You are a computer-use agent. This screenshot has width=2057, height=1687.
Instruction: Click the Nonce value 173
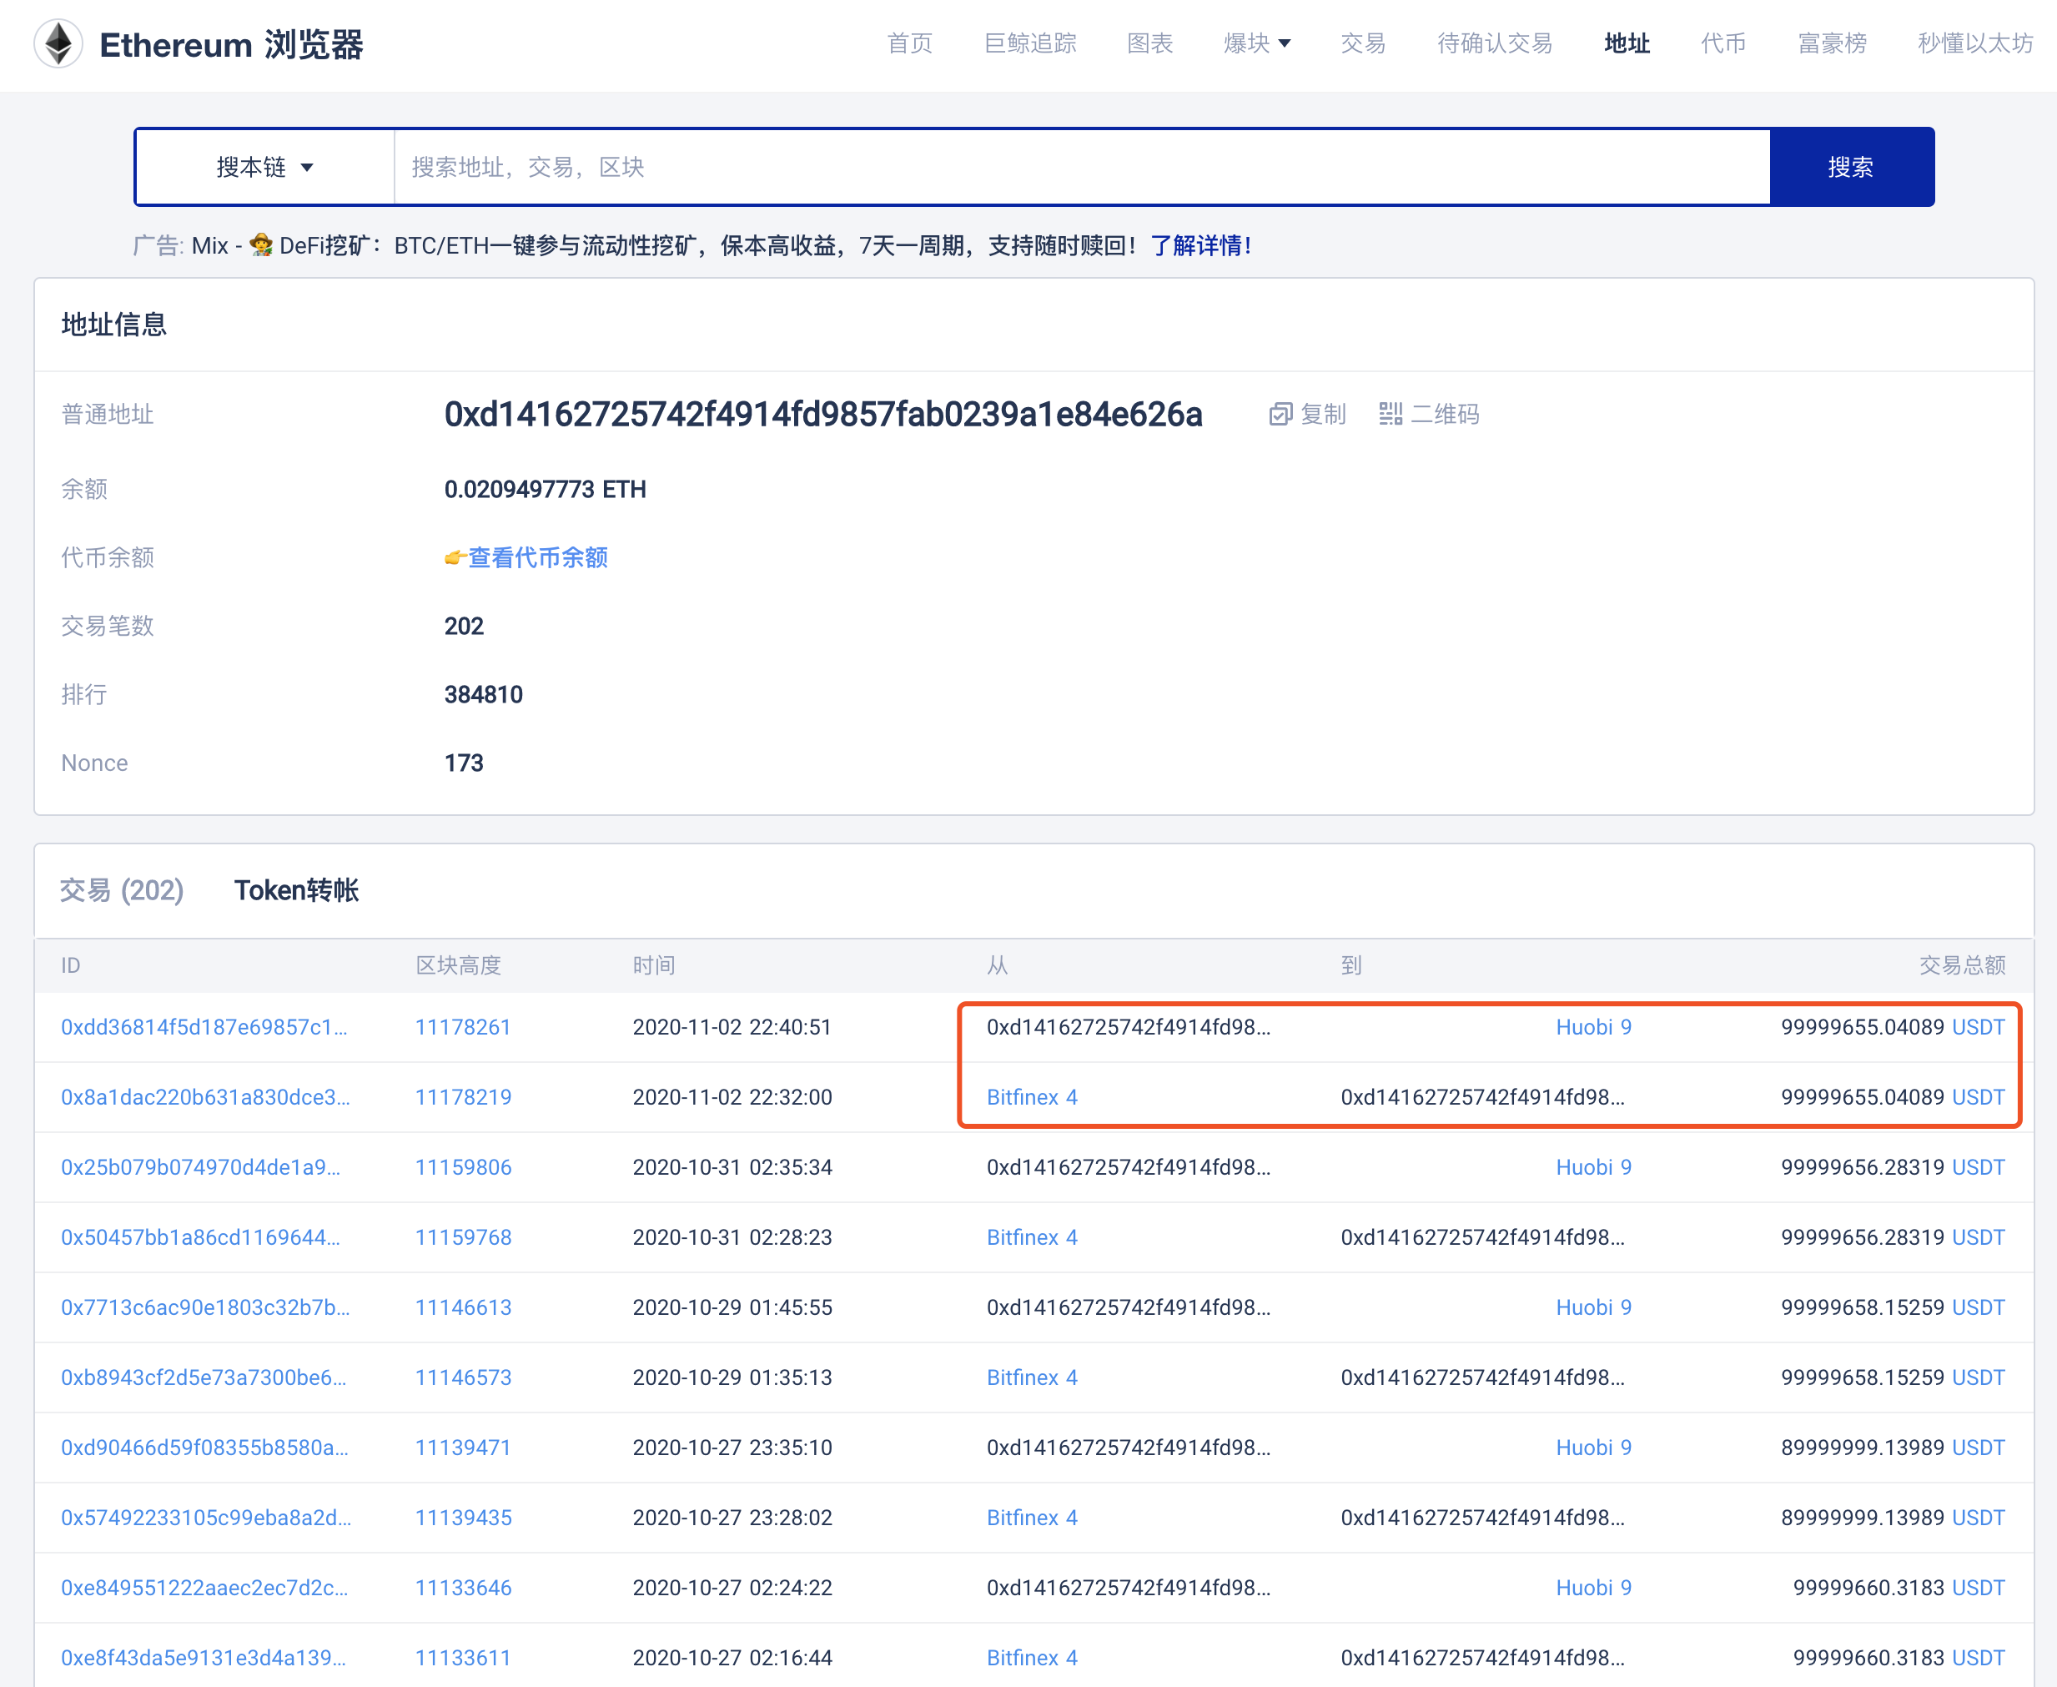[464, 763]
